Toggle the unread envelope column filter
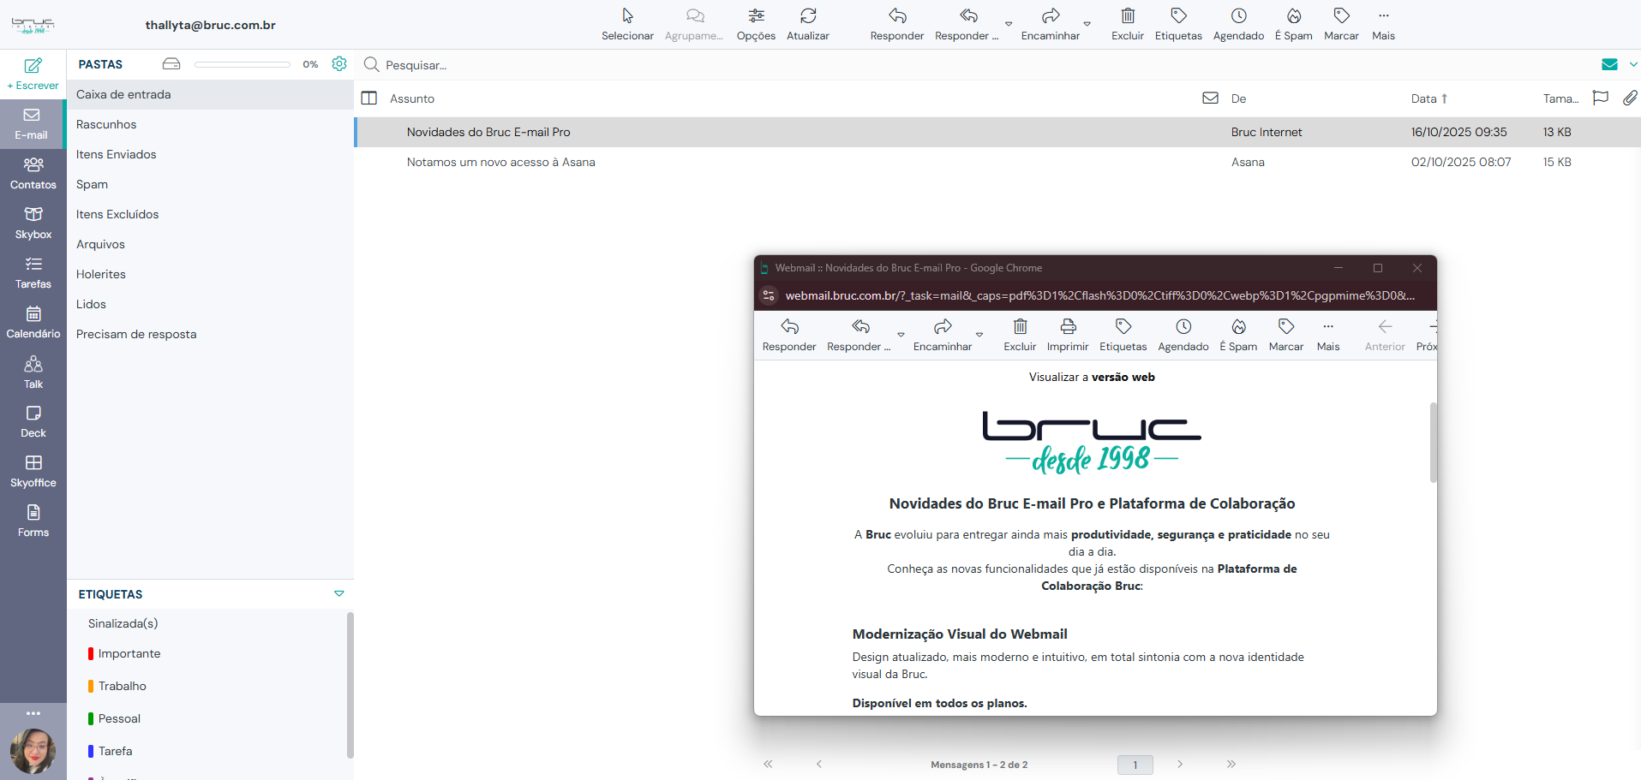 click(1210, 98)
